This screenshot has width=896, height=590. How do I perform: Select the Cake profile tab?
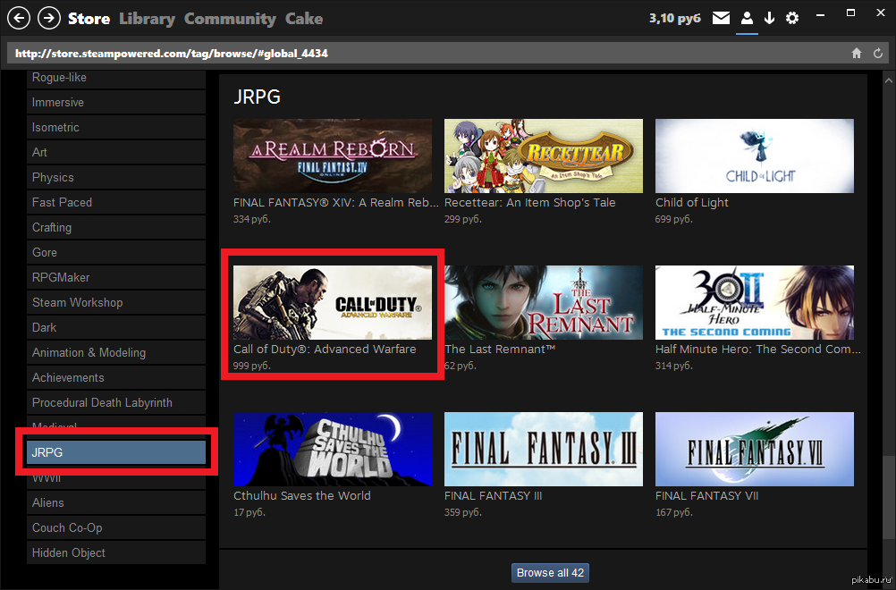(304, 18)
